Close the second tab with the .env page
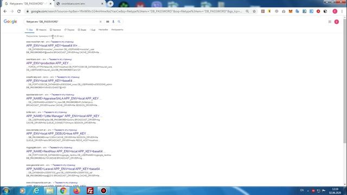The image size is (347, 195). pyautogui.click(x=102, y=4)
